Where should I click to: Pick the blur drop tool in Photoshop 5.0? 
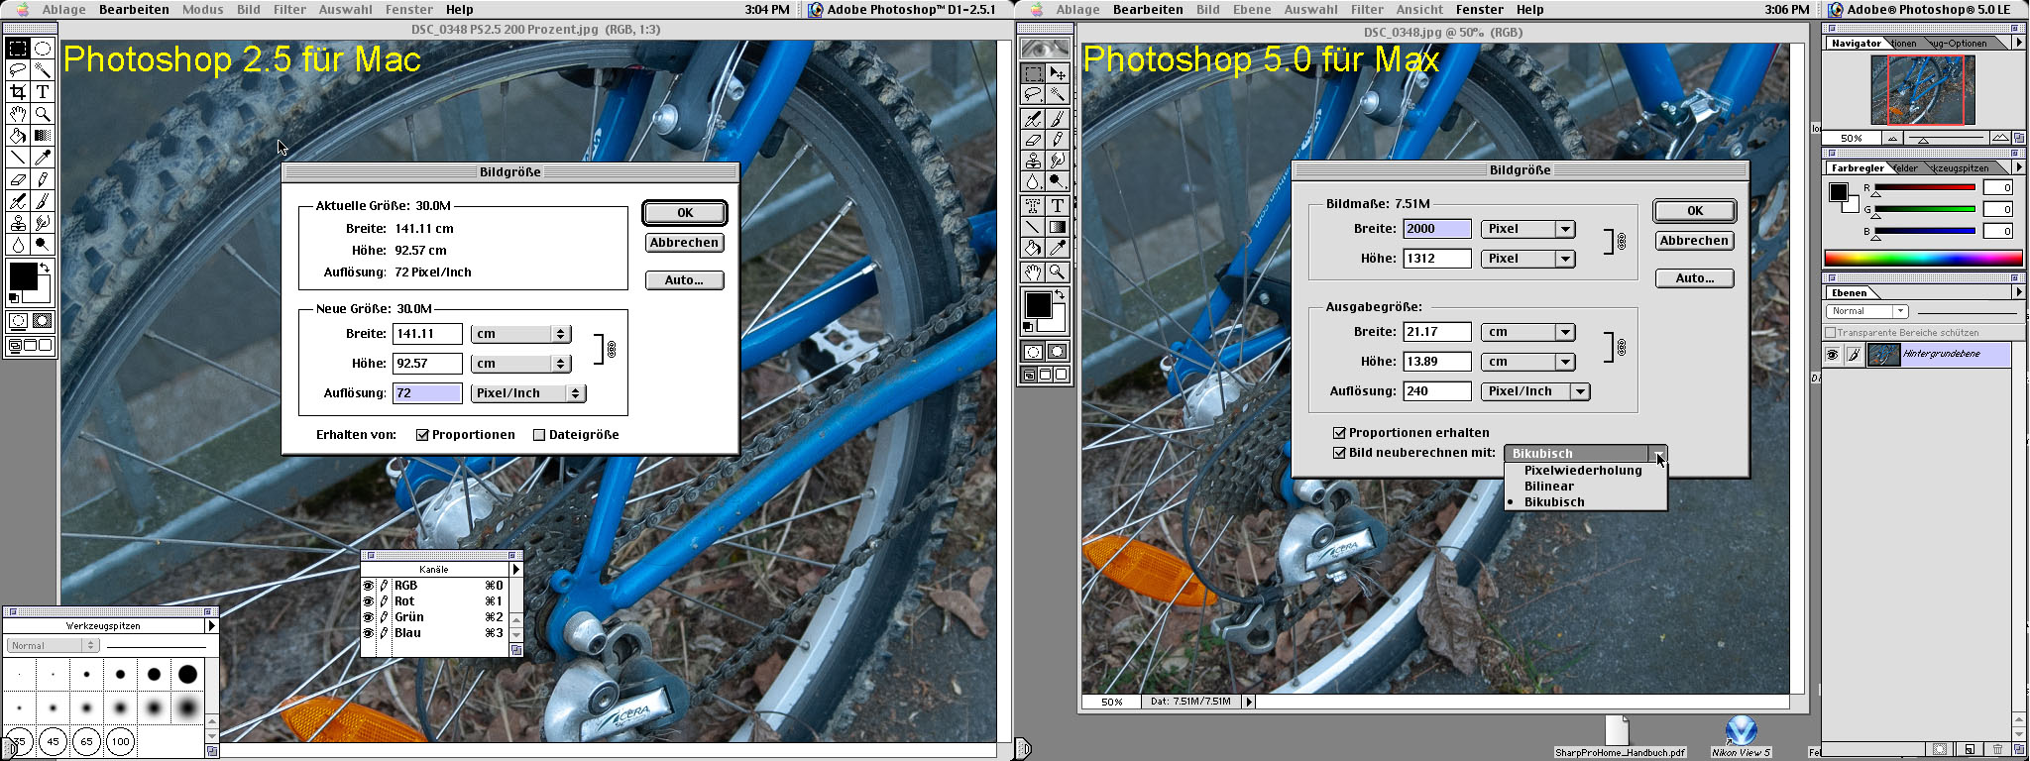1033,181
